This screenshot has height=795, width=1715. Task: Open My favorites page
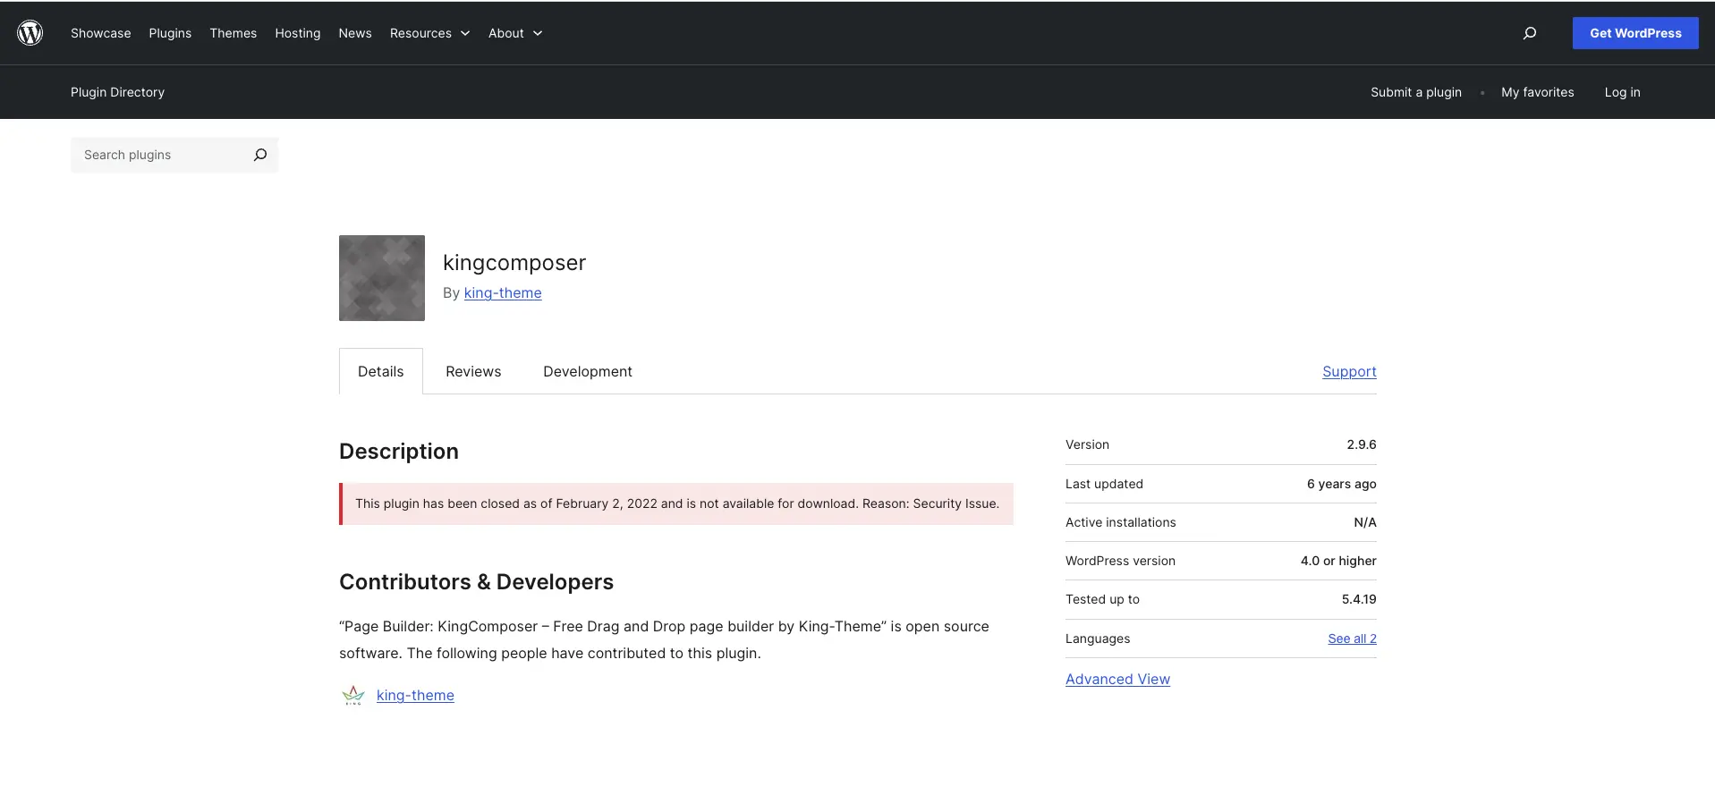coord(1538,92)
